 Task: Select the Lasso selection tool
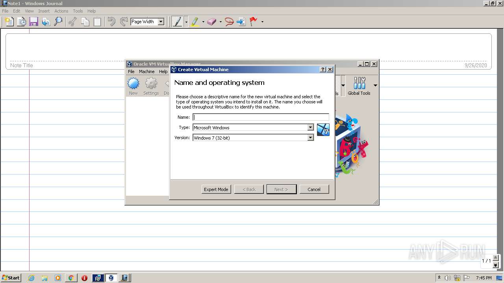(229, 22)
